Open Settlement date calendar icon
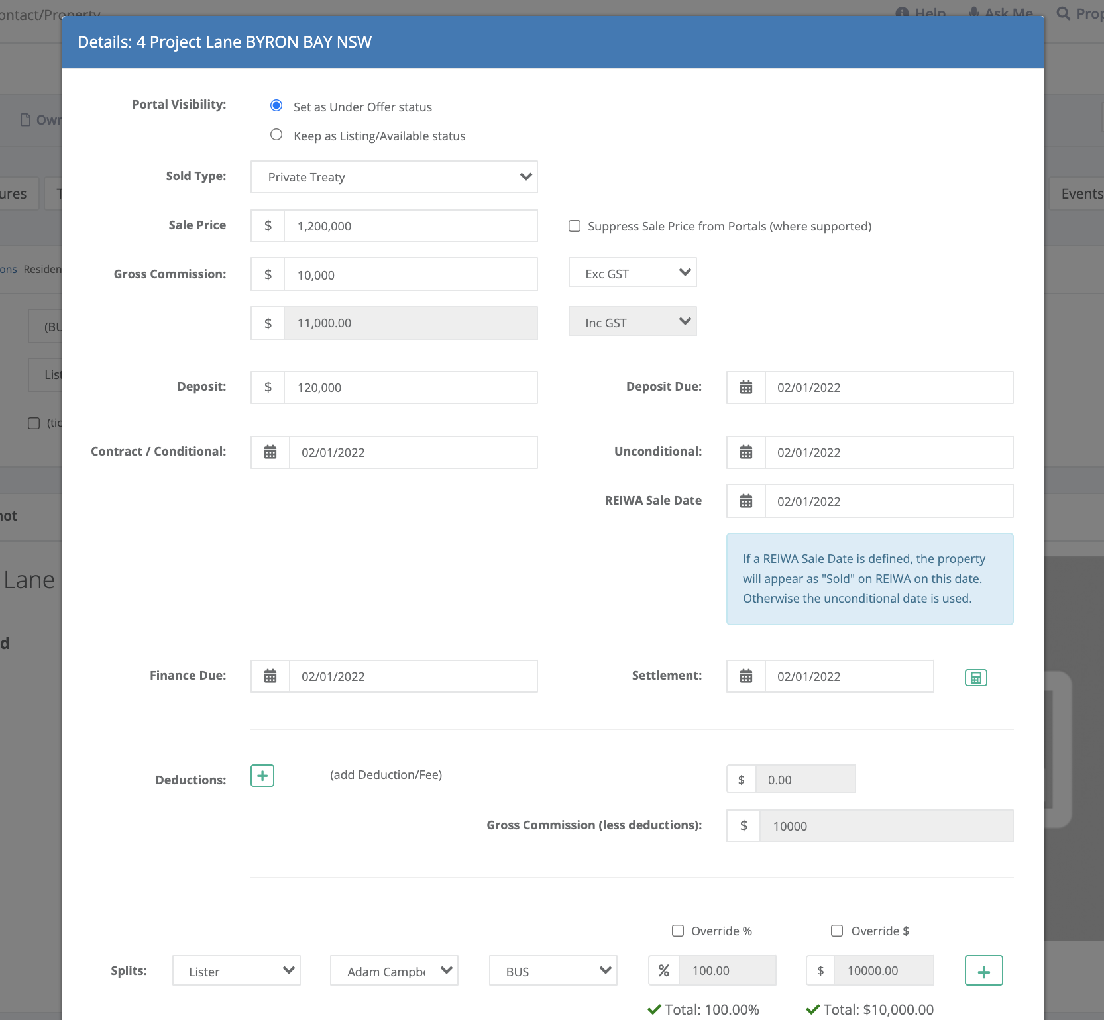Screen dimensions: 1104x1020 pyautogui.click(x=746, y=676)
